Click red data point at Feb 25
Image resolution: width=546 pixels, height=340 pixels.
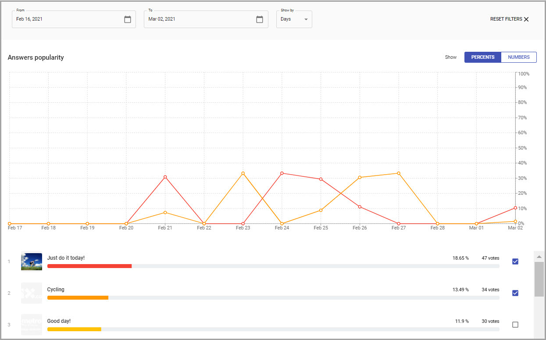pyautogui.click(x=321, y=179)
